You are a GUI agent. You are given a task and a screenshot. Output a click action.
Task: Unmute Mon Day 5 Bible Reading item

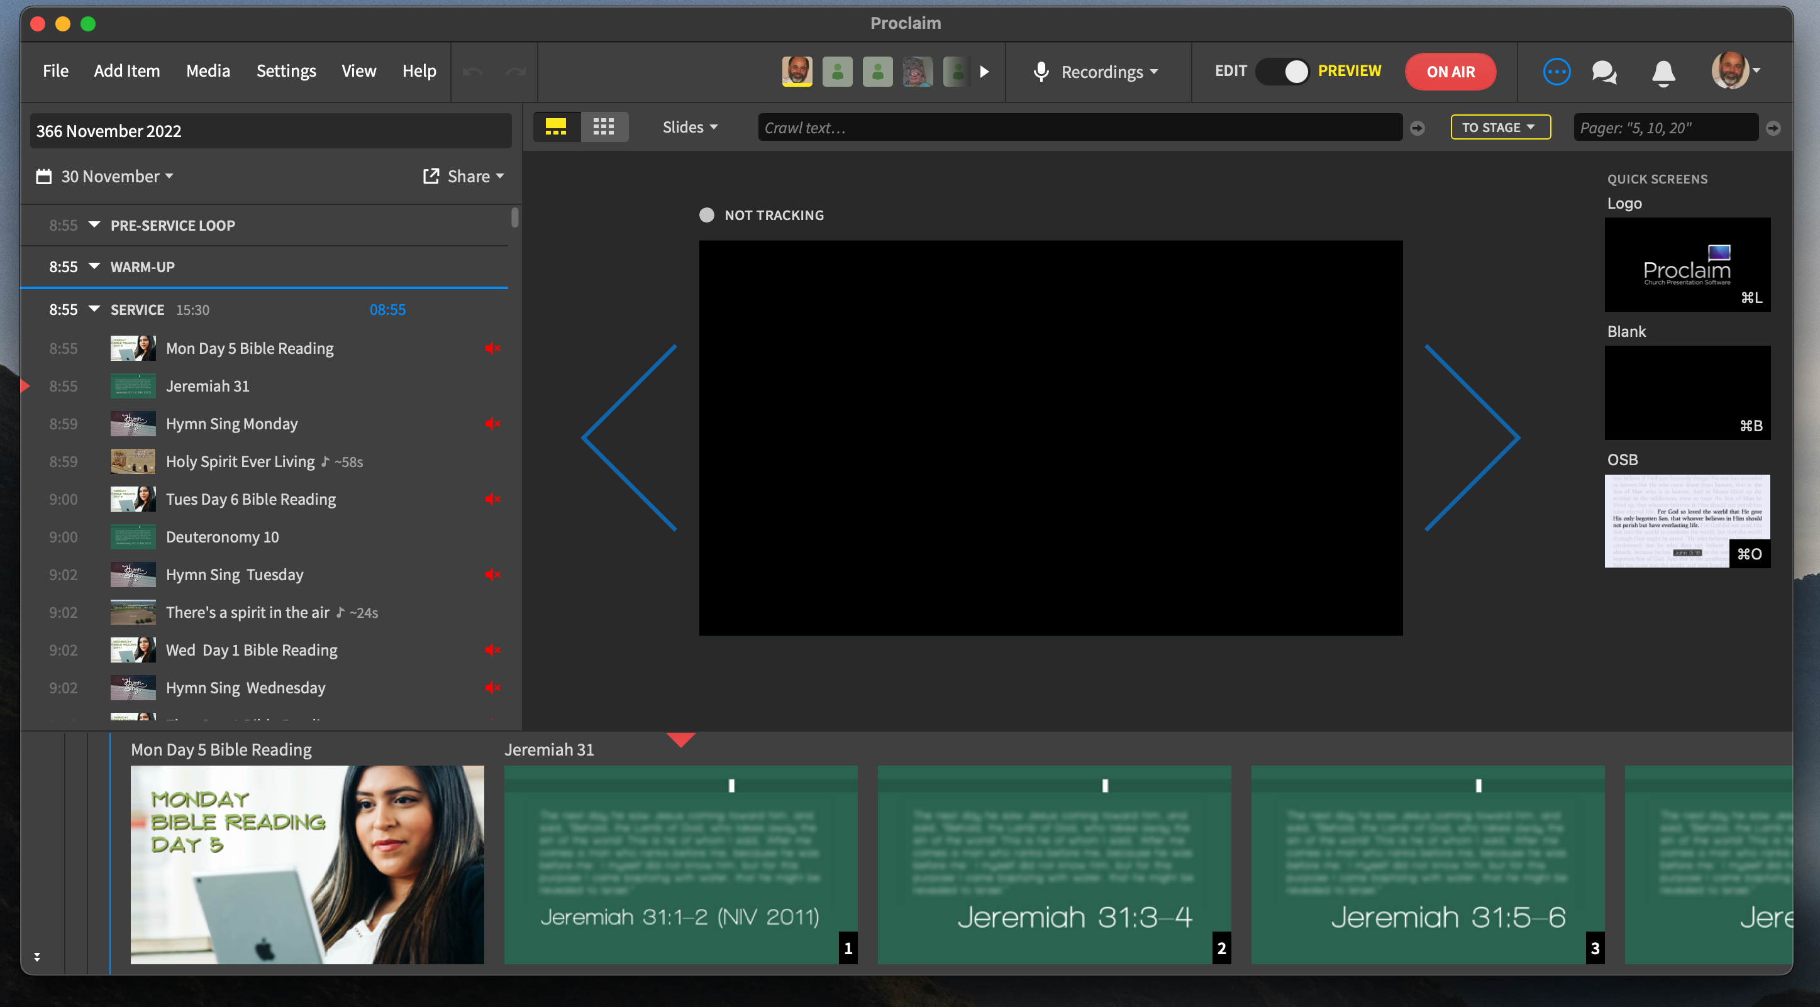point(492,348)
